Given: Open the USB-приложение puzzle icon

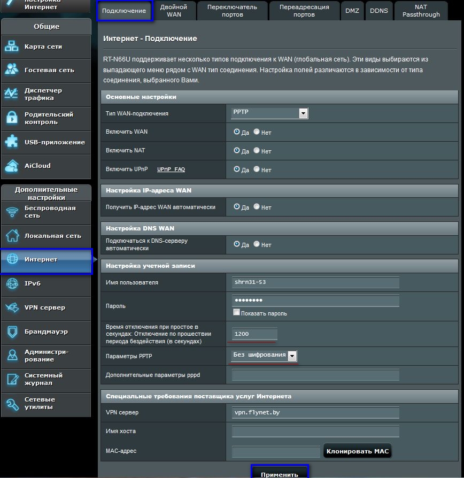Looking at the screenshot, I should click(x=12, y=142).
